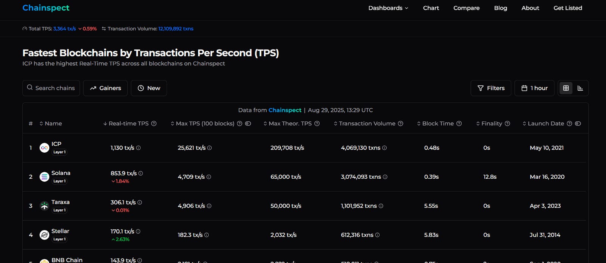Sort by Launch Date column
This screenshot has height=263, width=606.
pos(544,124)
